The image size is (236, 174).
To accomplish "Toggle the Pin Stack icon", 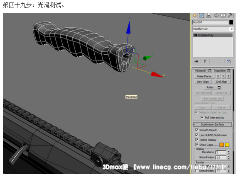I will pos(197,61).
